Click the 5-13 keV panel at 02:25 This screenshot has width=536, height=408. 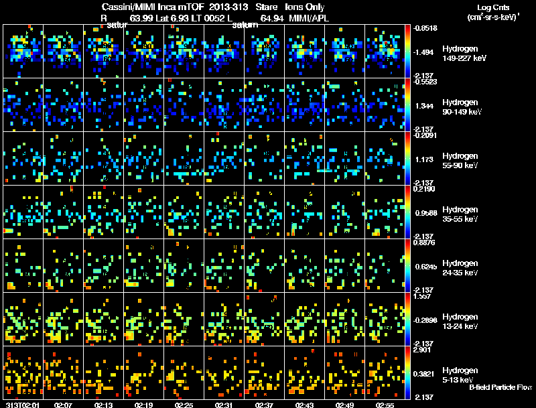[184, 373]
